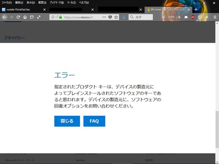This screenshot has height=164, width=219.
Task: Save page to Pocket
Action: [110, 17]
